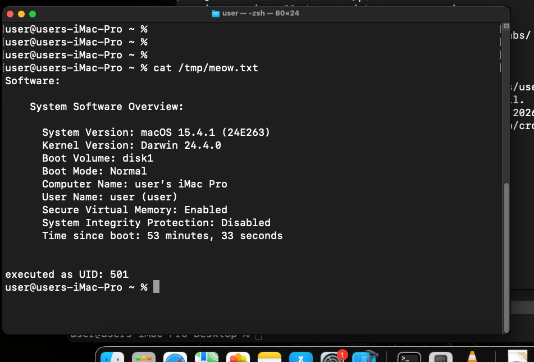Viewport: 534px width, 362px height.
Task: Open the Maps app in Dock
Action: [x=207, y=358]
